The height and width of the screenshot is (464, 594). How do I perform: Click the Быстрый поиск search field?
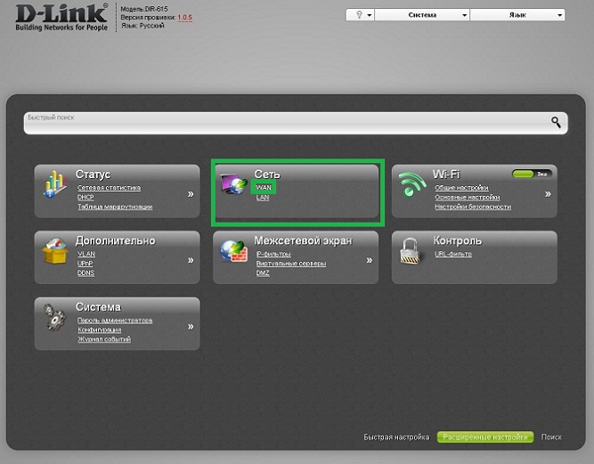click(285, 123)
